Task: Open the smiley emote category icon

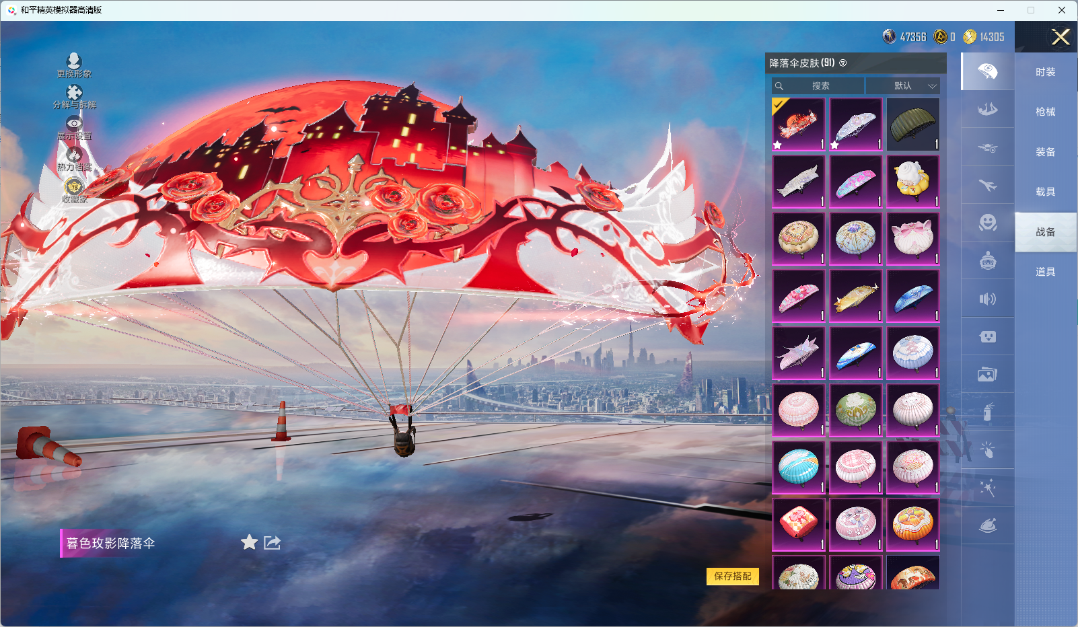Action: (x=987, y=223)
